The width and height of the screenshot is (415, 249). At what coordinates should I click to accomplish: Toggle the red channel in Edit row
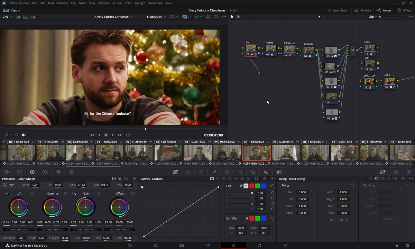coord(252,186)
